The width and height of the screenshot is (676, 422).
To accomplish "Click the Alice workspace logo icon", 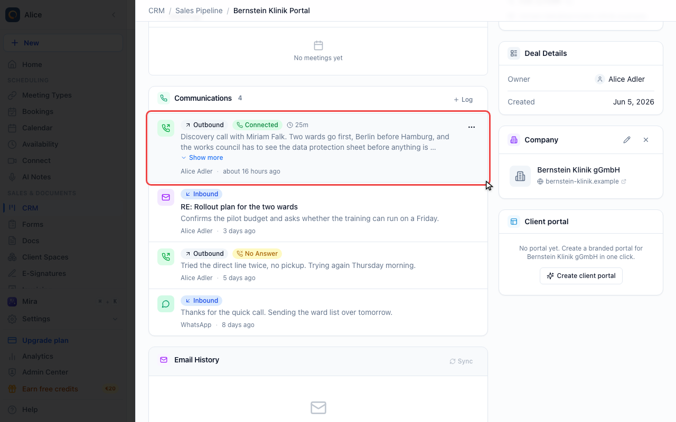I will (x=13, y=15).
